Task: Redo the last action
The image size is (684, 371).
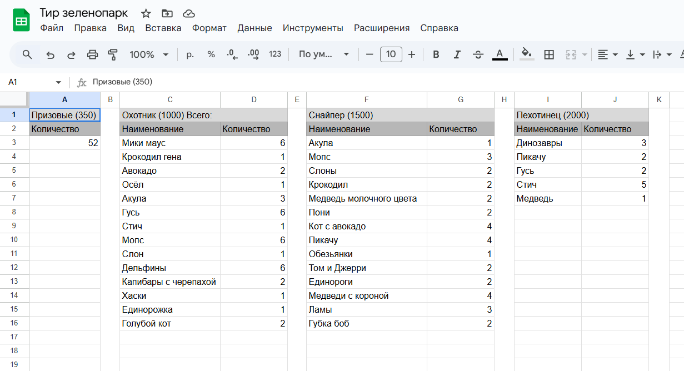Action: pyautogui.click(x=71, y=54)
